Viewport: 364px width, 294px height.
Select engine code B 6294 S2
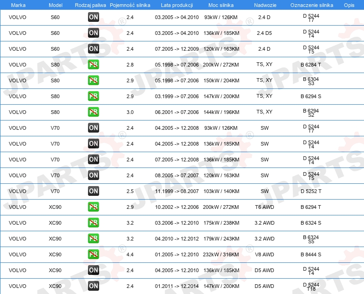[311, 113]
